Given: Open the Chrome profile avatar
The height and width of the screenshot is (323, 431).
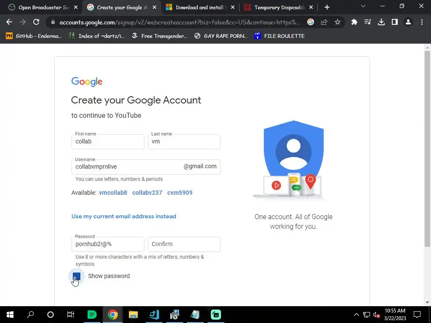Looking at the screenshot, I should [408, 22].
